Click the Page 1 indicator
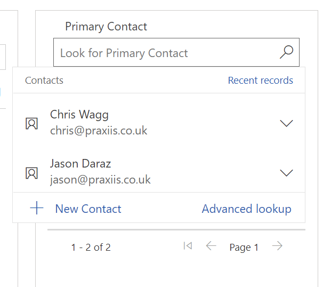323x287 pixels. [244, 247]
